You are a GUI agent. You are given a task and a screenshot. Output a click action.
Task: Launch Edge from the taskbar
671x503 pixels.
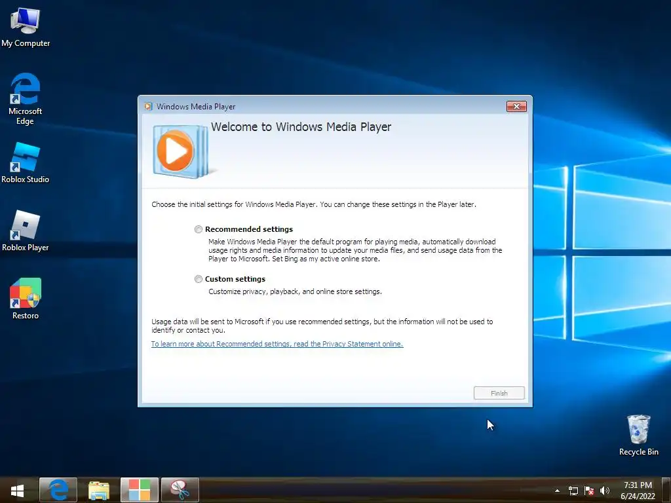tap(58, 490)
